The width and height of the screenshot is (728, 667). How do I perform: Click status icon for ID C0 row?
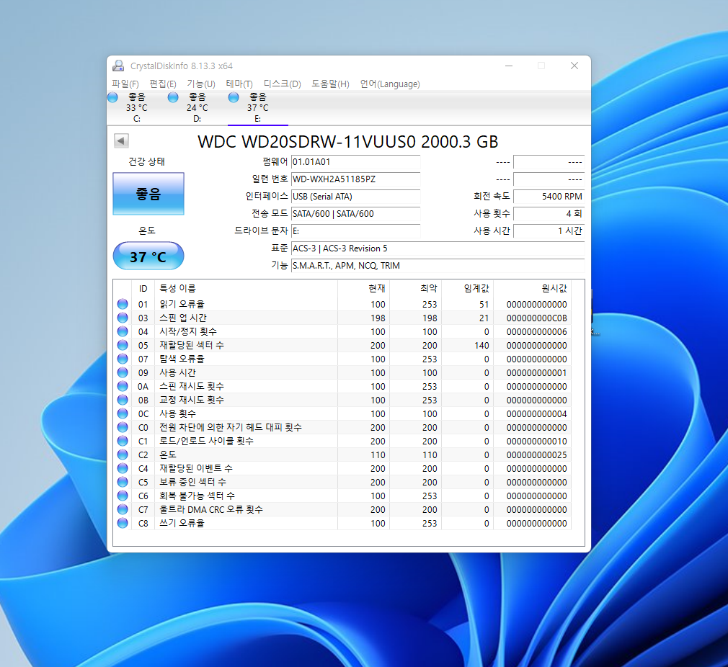[x=123, y=427]
